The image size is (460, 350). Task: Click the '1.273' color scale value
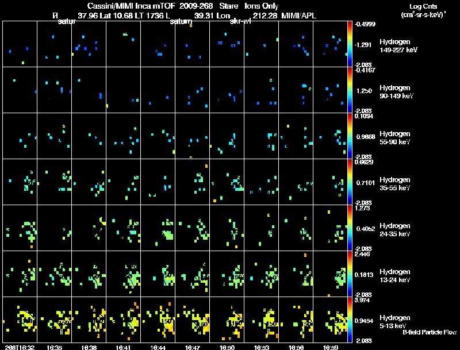coord(362,208)
